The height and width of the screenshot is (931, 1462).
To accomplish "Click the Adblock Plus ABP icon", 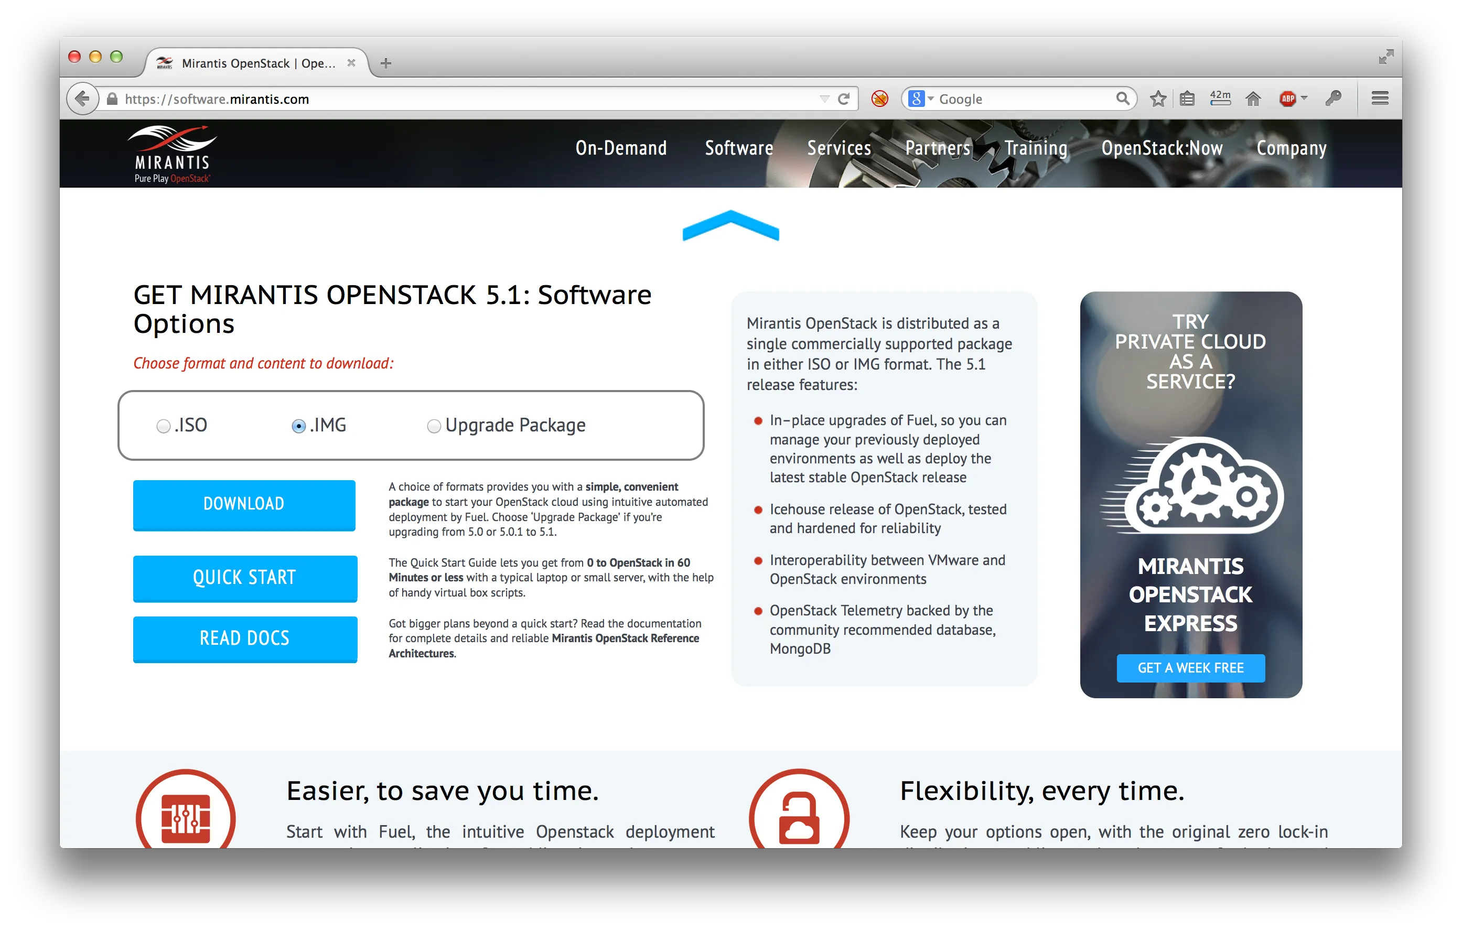I will [1287, 99].
